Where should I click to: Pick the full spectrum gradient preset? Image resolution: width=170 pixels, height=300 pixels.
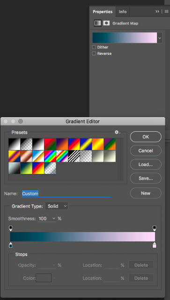tap(50, 156)
